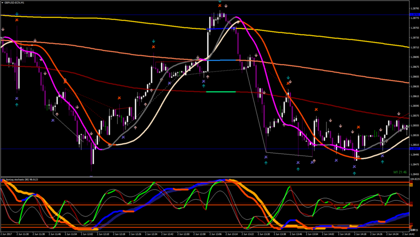Click the 2 Jun 14:26 time label
The image size is (420, 237).
click(x=375, y=234)
